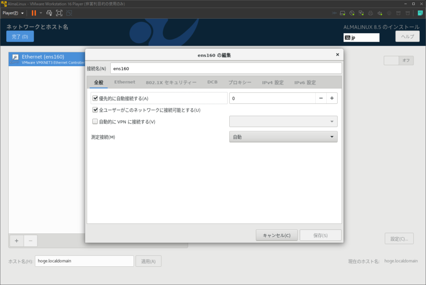Open the Player(P) menu

coord(13,13)
